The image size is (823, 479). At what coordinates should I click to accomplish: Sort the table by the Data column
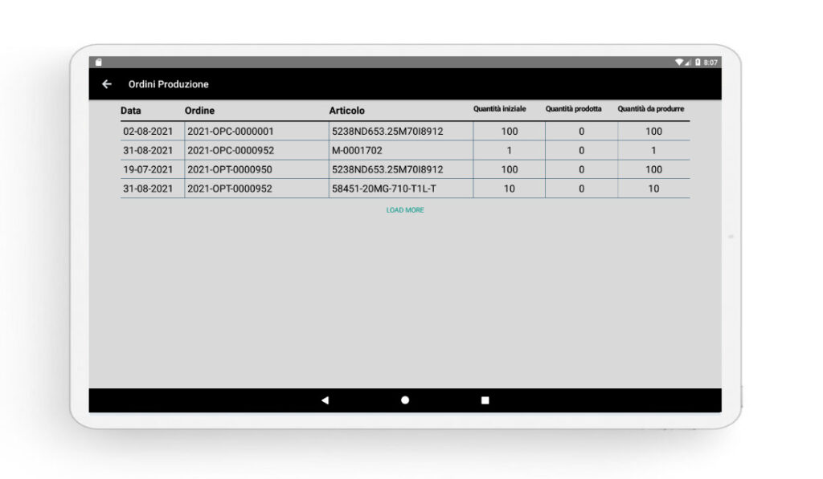130,111
